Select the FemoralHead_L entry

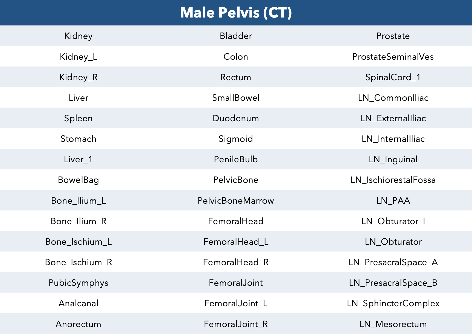pos(236,242)
